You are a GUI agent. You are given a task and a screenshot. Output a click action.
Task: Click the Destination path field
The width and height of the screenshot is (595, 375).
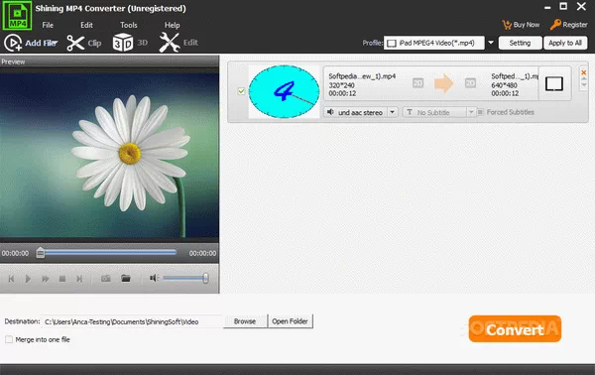pyautogui.click(x=132, y=321)
